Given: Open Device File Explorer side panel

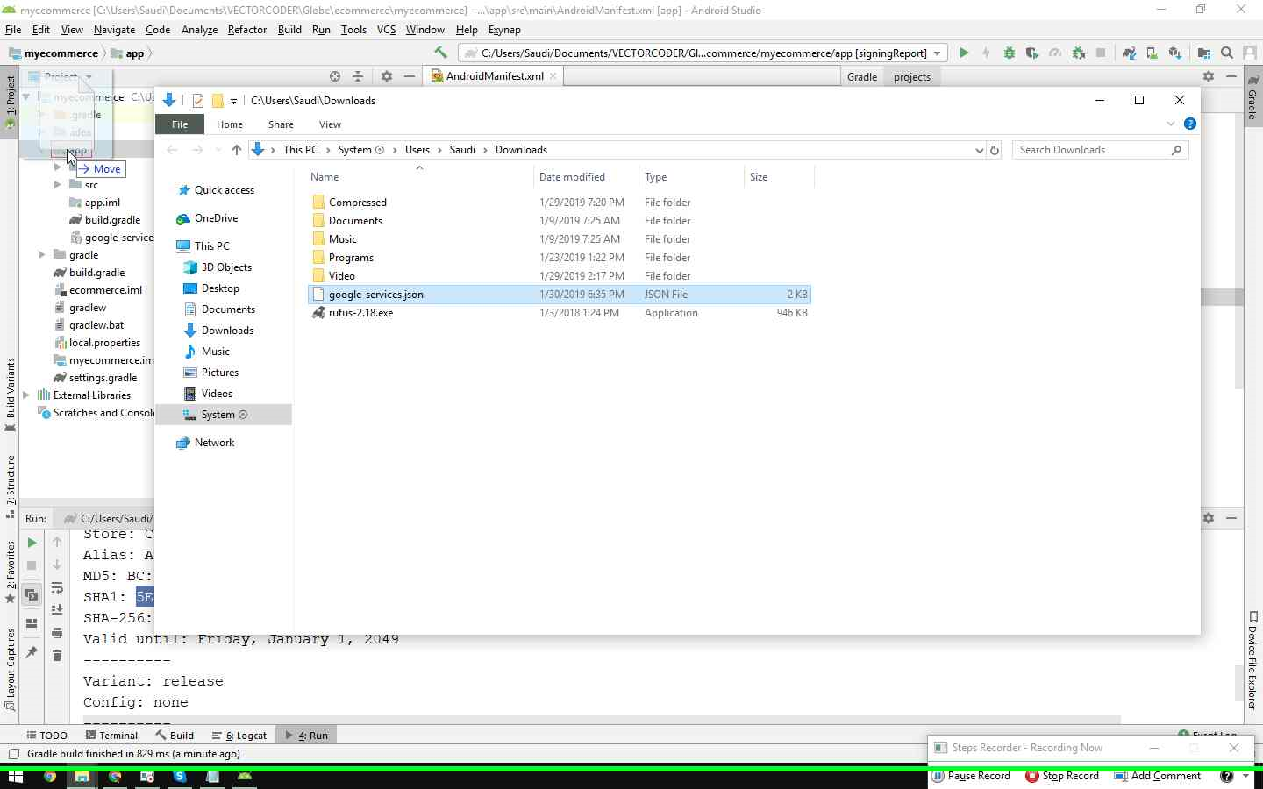Looking at the screenshot, I should [x=1252, y=659].
